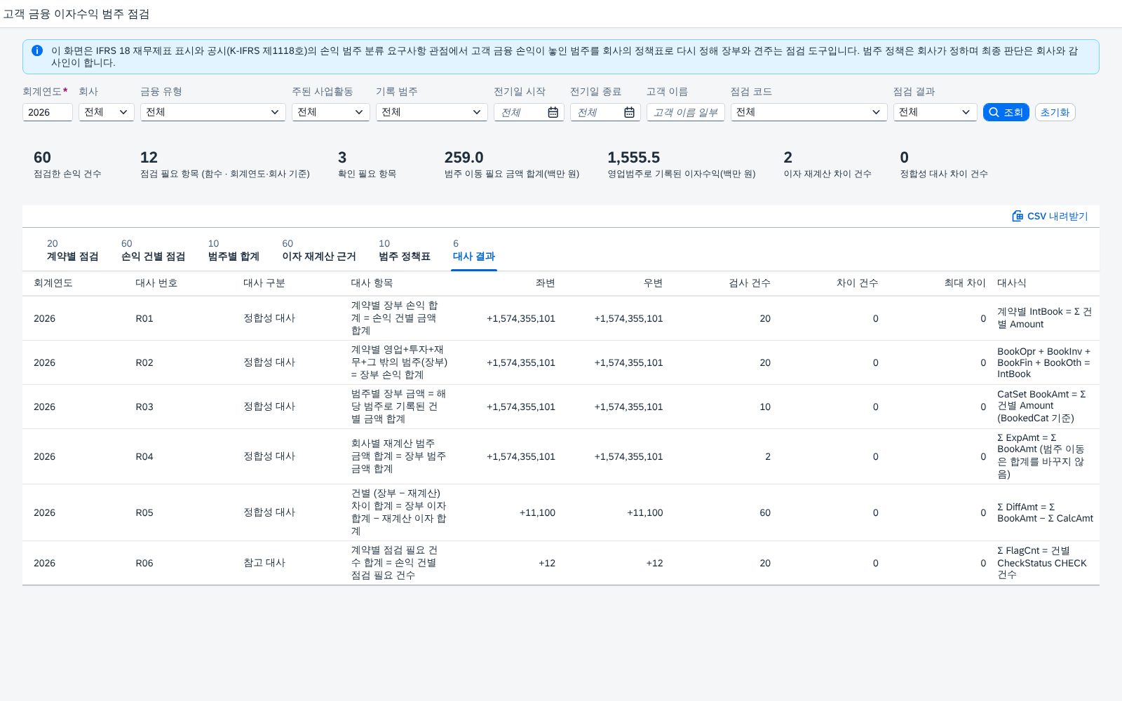This screenshot has height=701, width=1122.
Task: Switch to the 계약별 점검 tab
Action: (x=72, y=250)
